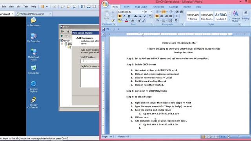Pick the yellow text highlight color

[x=120, y=20]
